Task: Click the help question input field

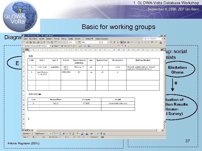Action: tap(152, 39)
